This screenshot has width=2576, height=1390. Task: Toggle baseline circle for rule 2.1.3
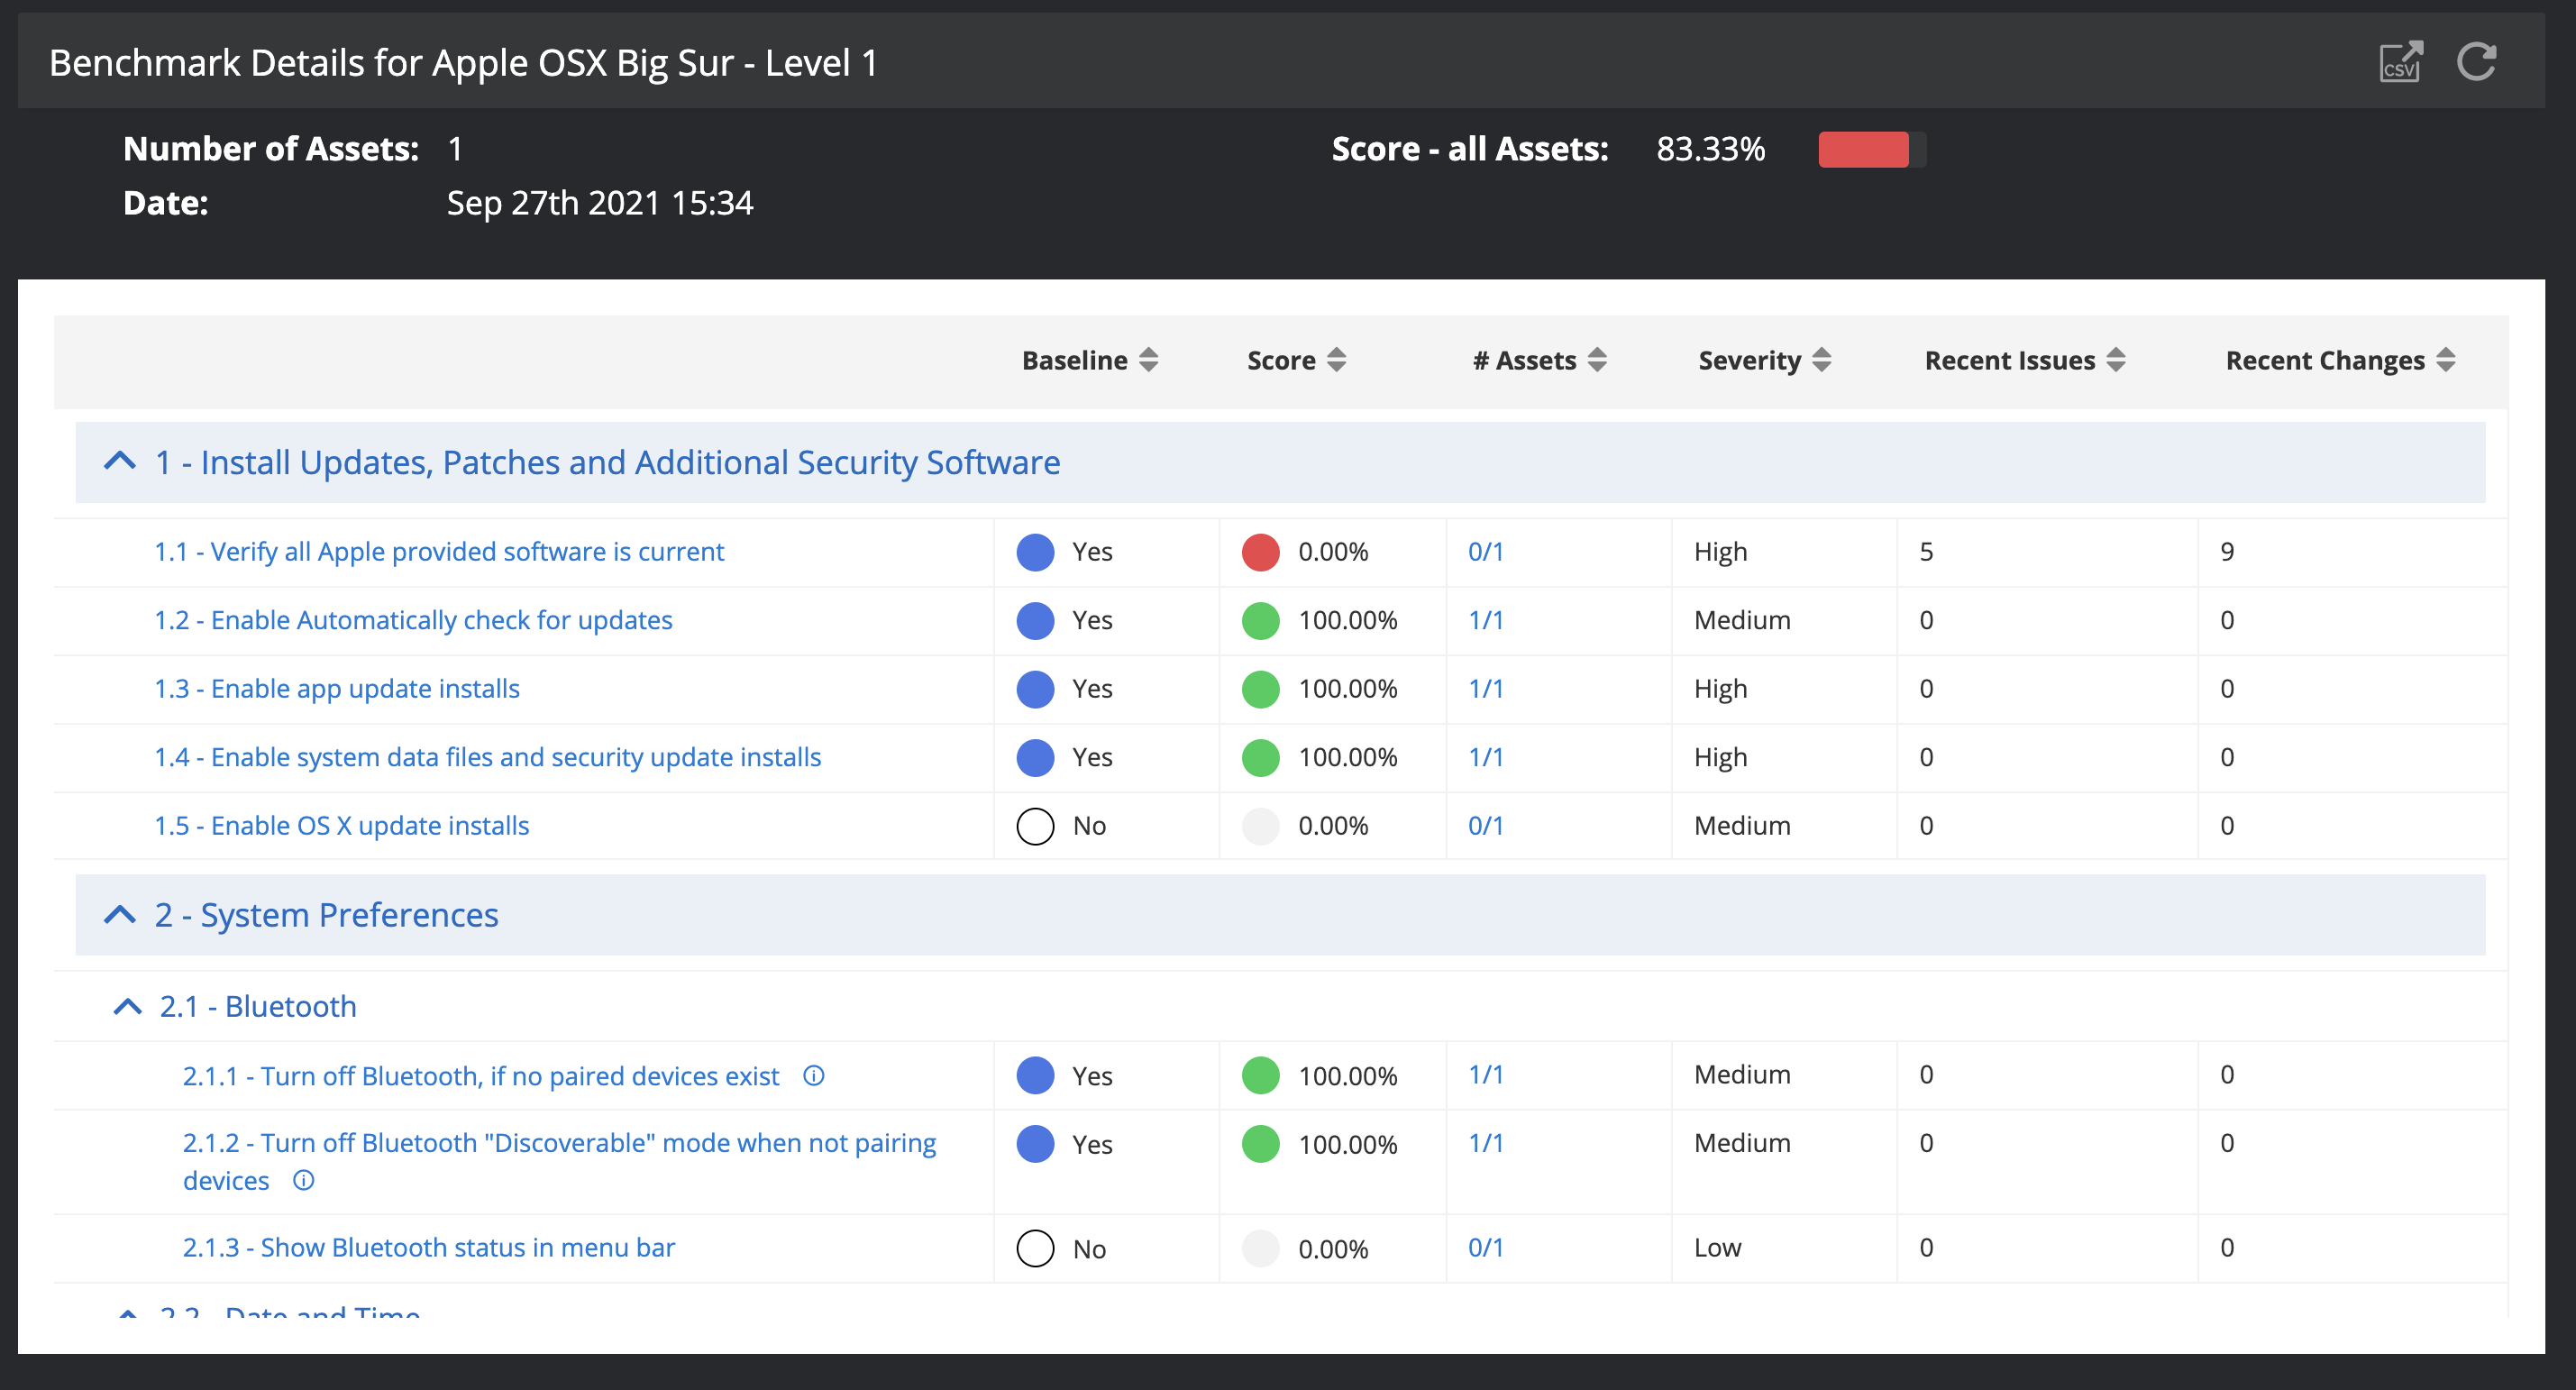click(1035, 1248)
